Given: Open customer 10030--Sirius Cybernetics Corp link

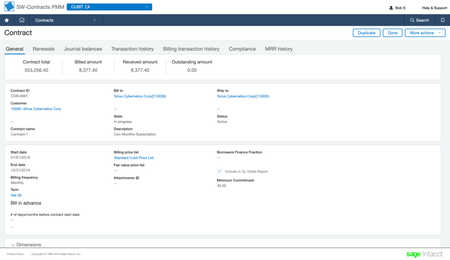Looking at the screenshot, I should pyautogui.click(x=36, y=109).
